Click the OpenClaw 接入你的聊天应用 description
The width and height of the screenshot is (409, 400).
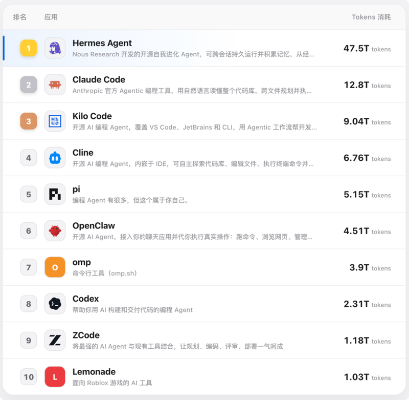(193, 237)
